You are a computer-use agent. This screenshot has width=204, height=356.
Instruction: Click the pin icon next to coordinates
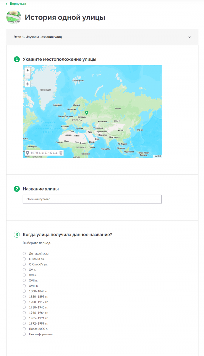[28, 153]
